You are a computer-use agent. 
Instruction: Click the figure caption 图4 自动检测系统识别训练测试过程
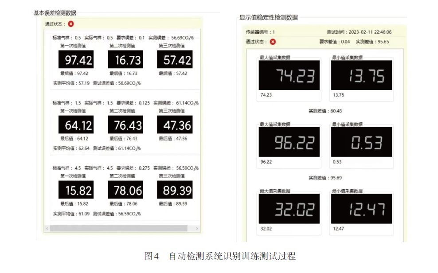pyautogui.click(x=220, y=256)
